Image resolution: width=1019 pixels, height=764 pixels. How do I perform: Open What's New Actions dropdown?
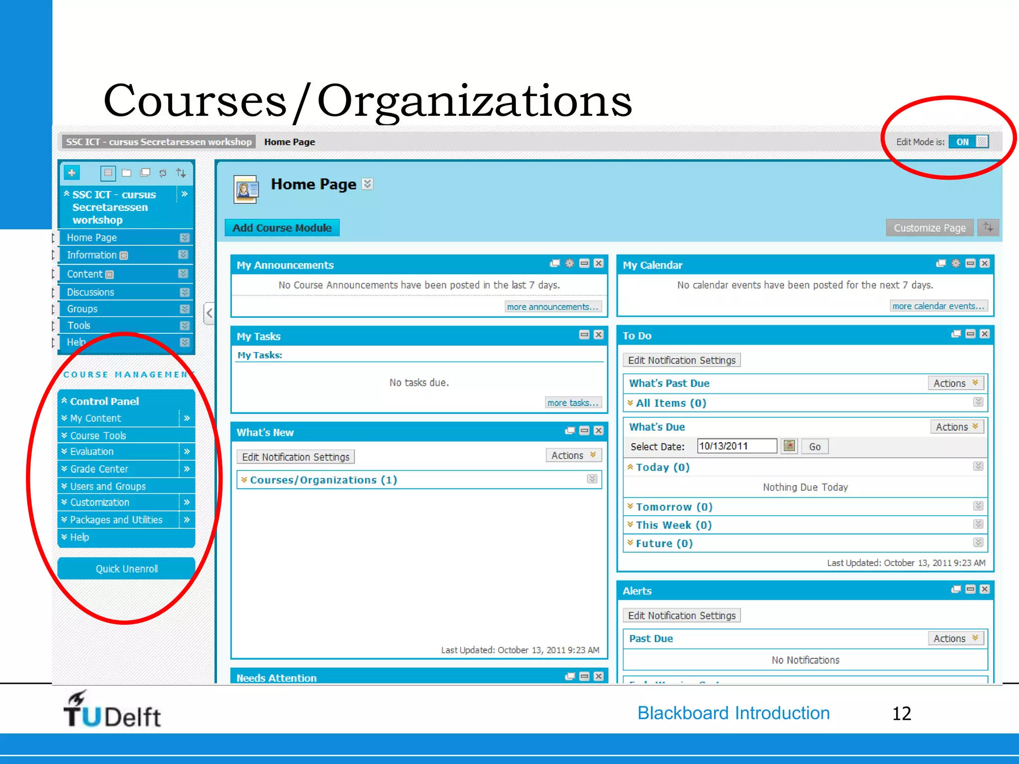574,455
